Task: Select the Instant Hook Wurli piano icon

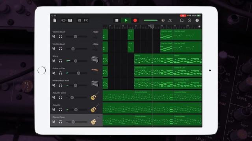Action: coord(95,83)
